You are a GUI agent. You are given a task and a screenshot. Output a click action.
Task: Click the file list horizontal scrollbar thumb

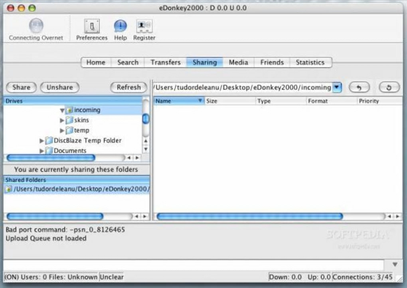click(250, 216)
